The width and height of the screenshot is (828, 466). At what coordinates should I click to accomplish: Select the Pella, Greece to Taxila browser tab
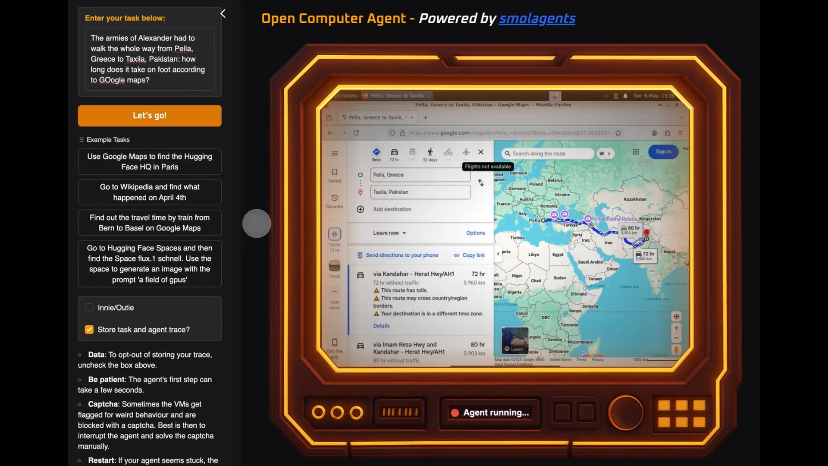[x=375, y=117]
